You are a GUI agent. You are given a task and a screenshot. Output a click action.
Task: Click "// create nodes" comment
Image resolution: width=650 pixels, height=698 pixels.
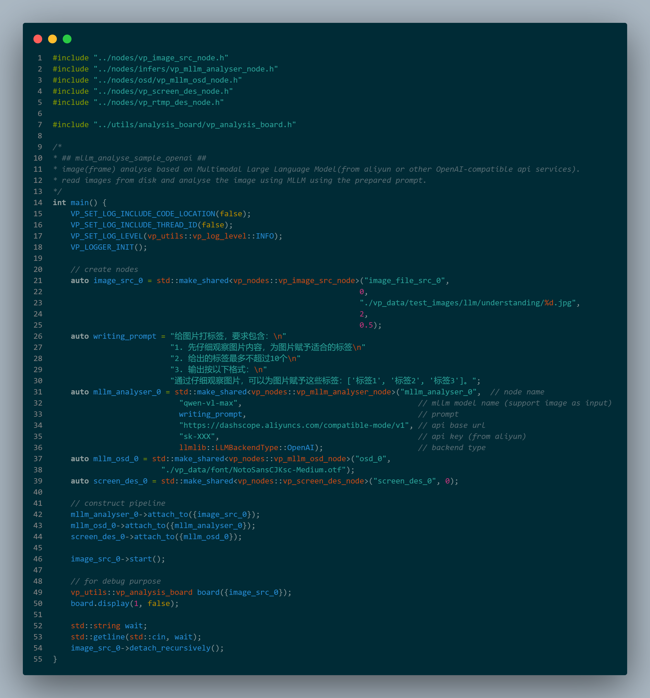point(104,269)
